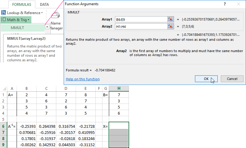
Task: Select cell B1 containing value 2
Action: (26, 95)
